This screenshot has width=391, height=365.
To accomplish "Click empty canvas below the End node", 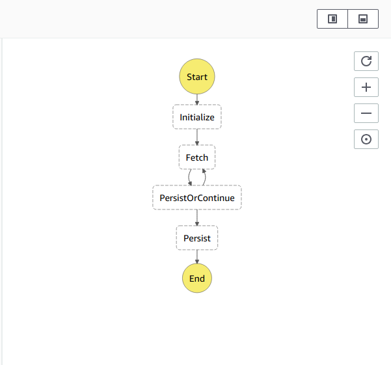I will tap(197, 325).
